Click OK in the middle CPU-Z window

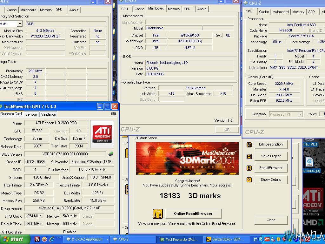pyautogui.click(x=227, y=130)
